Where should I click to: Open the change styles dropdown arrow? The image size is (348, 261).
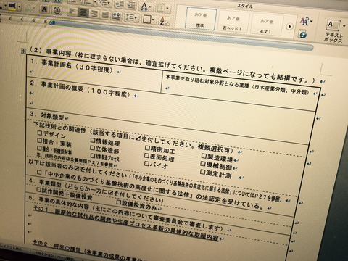312,22
